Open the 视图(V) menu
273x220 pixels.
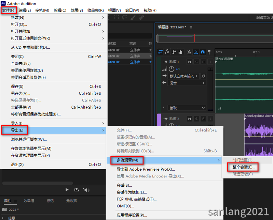click(114, 11)
